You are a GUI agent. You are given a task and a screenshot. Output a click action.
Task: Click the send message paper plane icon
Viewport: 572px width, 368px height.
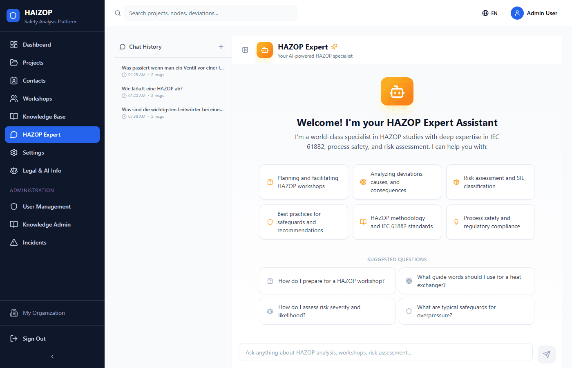[x=546, y=355]
